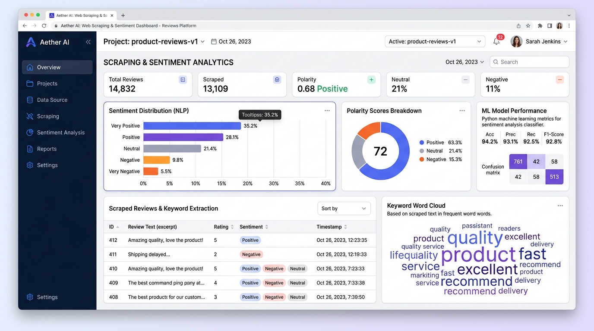Open Sentiment Distribution panel options menu
Screen dimensions: 594x331
[327, 111]
